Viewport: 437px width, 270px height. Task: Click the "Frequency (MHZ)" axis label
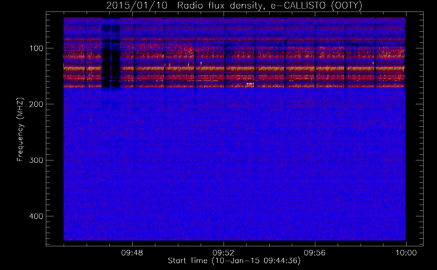[20, 130]
